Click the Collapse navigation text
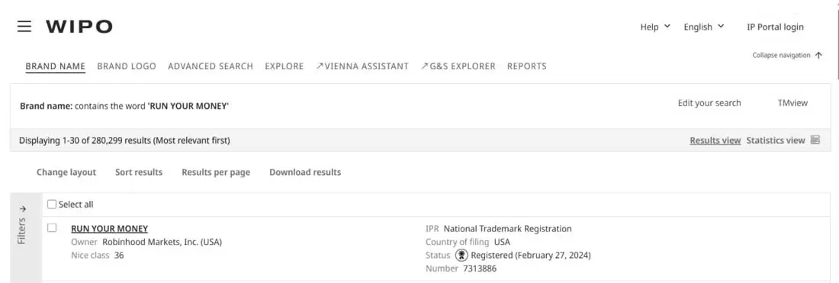This screenshot has width=839, height=283. coord(781,56)
